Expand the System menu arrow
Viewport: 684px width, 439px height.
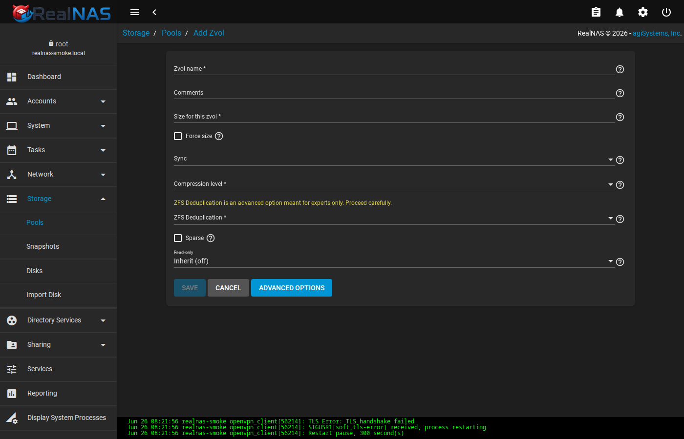103,126
